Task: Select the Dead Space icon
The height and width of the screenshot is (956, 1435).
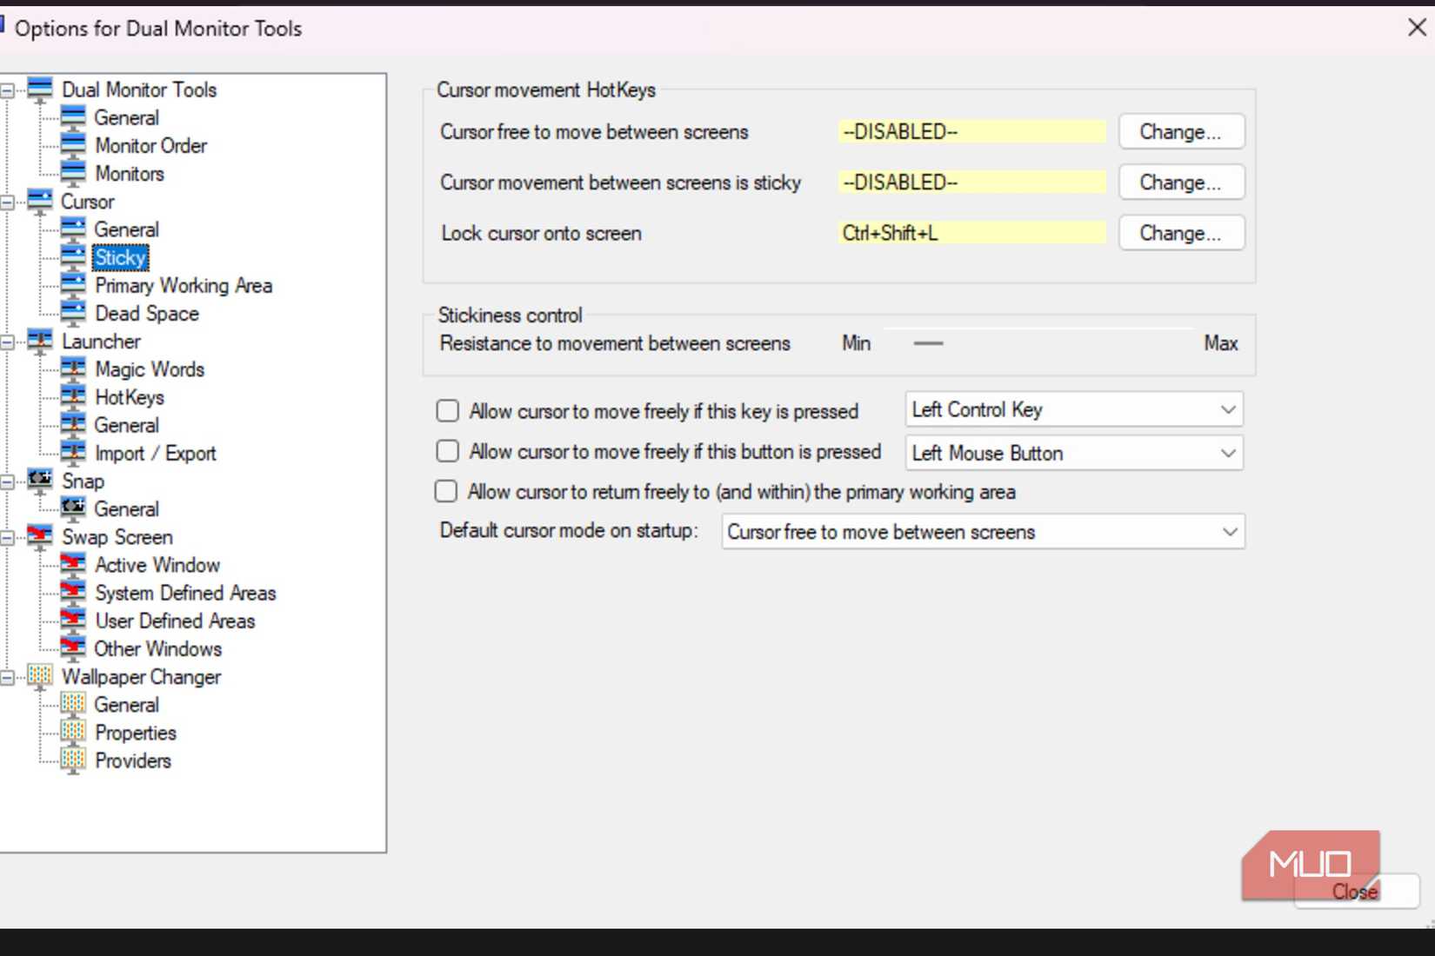Action: coord(73,313)
